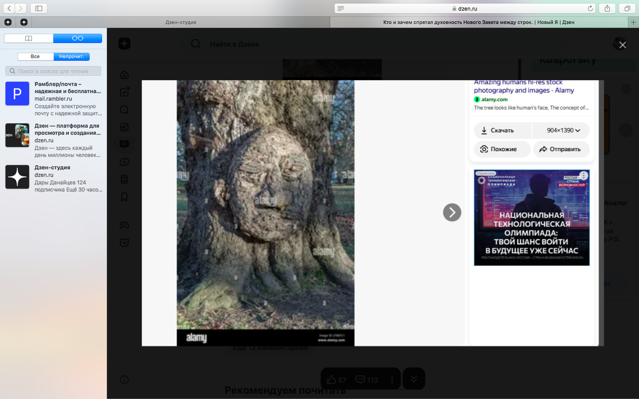The width and height of the screenshot is (639, 399).
Task: Like the article with thumbs-up 57
Action: tap(337, 380)
